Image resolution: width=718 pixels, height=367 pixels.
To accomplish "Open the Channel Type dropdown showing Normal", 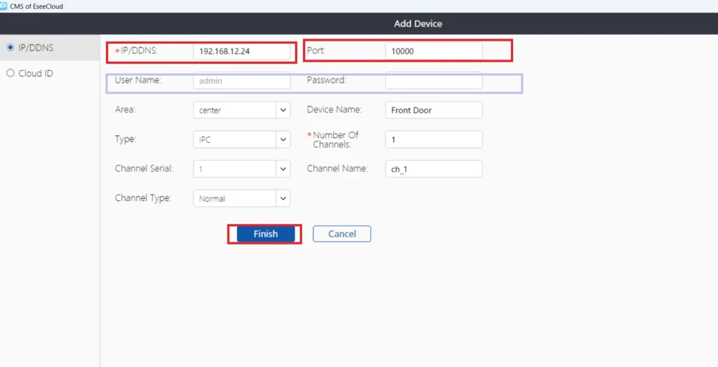I will pos(241,198).
